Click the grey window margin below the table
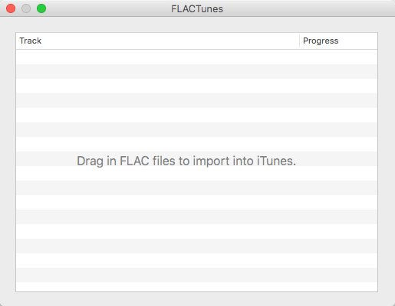This screenshot has width=395, height=306. (197, 299)
